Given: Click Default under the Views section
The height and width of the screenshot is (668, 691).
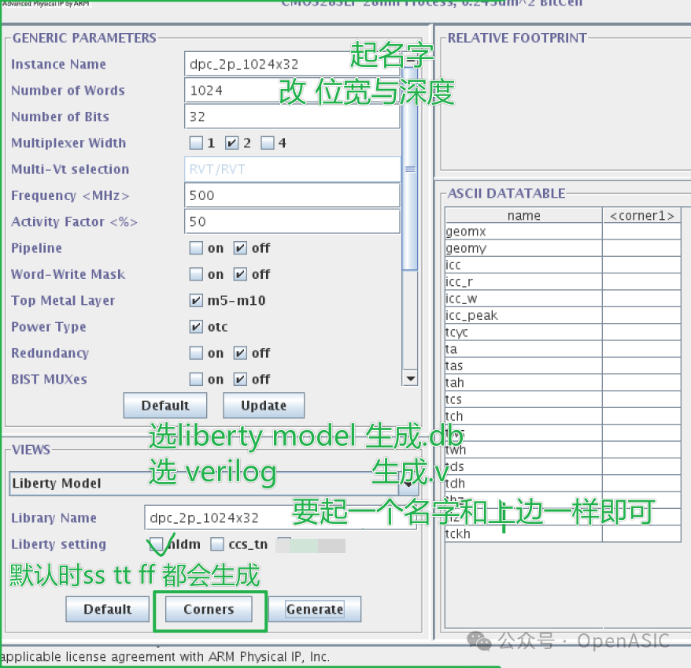Looking at the screenshot, I should [x=107, y=609].
